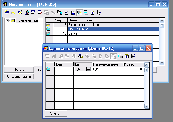Click the document with blue arrow icon in Номенклатура toolbar

pos(73,12)
